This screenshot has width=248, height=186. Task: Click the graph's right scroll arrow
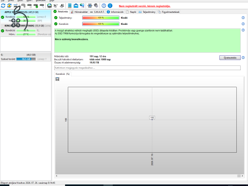pos(242,176)
